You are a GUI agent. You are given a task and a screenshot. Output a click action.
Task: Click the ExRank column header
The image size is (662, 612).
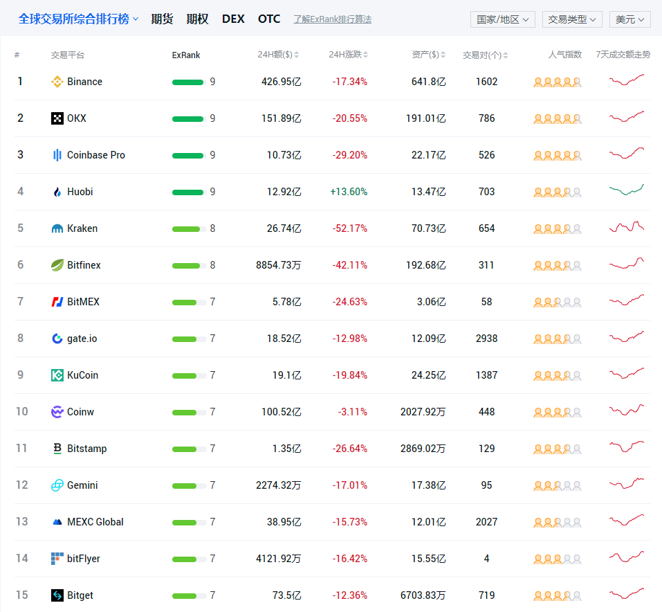tap(186, 55)
